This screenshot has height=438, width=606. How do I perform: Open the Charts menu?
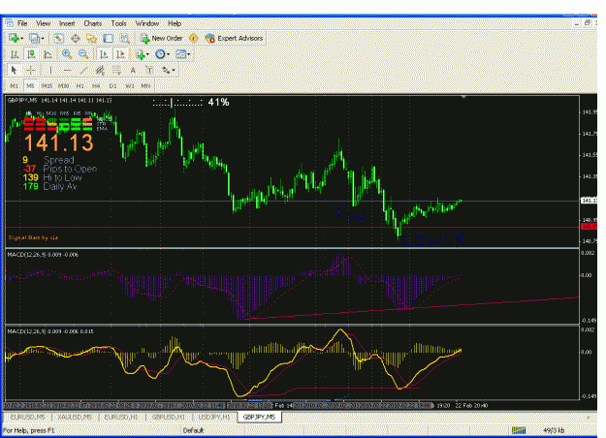tap(93, 23)
